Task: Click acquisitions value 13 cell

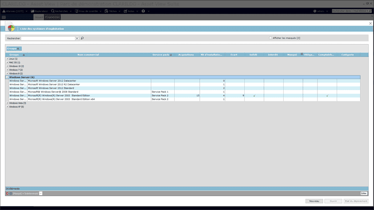Action: [187, 95]
